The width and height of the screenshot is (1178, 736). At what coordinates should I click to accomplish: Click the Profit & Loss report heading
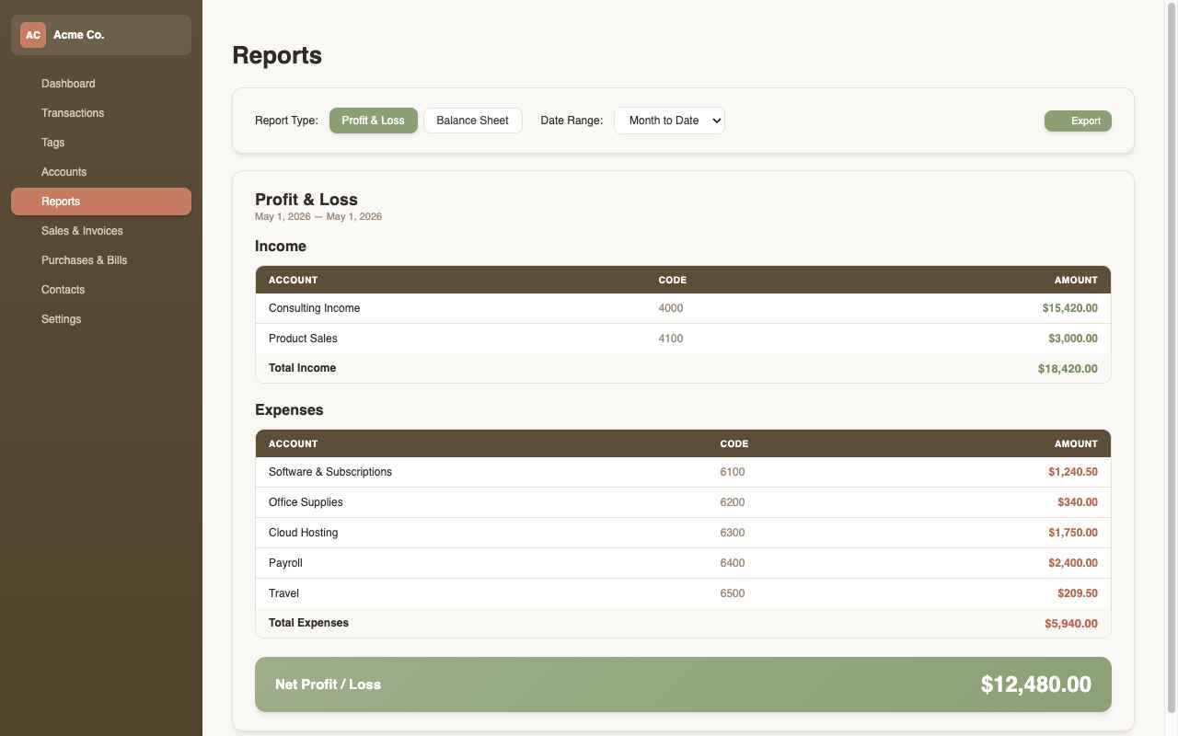306,200
